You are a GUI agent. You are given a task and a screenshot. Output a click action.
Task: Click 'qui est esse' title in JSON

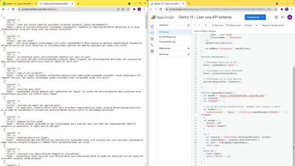click(26, 41)
